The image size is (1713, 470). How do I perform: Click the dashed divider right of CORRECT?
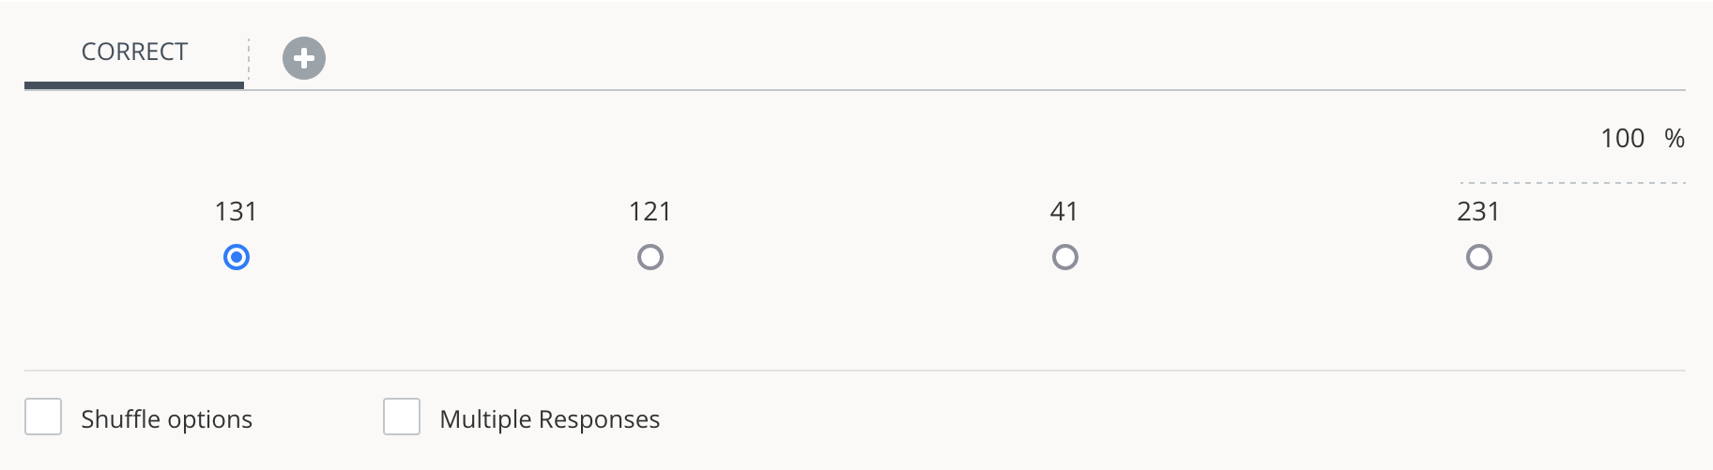click(249, 58)
